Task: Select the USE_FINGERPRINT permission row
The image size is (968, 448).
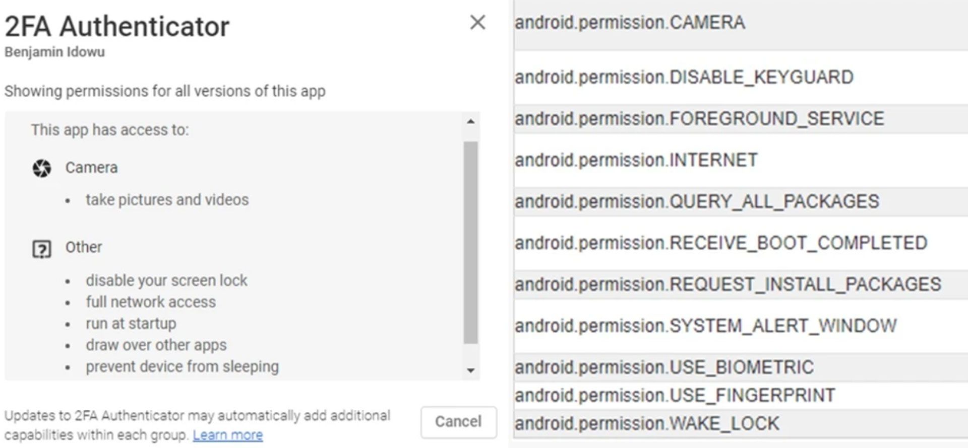Action: pos(741,396)
